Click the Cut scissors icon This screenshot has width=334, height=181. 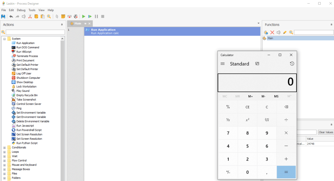pyautogui.click(x=30, y=16)
